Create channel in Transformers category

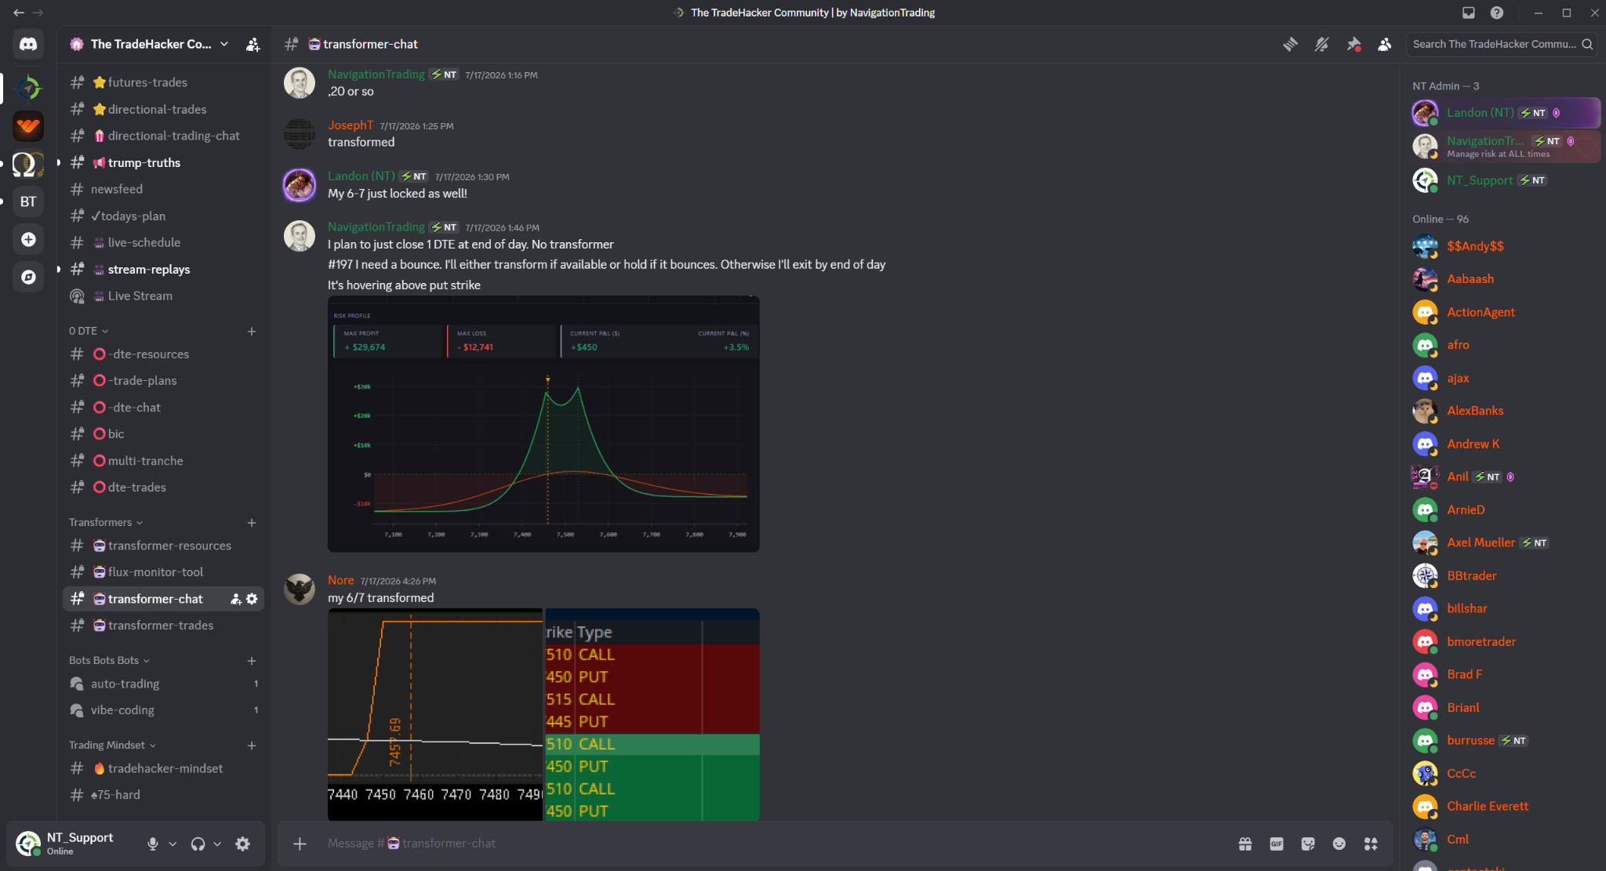click(x=252, y=523)
